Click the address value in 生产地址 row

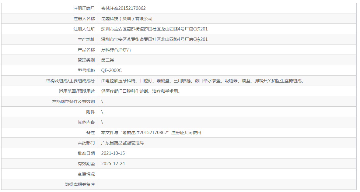pyautogui.click(x=154, y=39)
